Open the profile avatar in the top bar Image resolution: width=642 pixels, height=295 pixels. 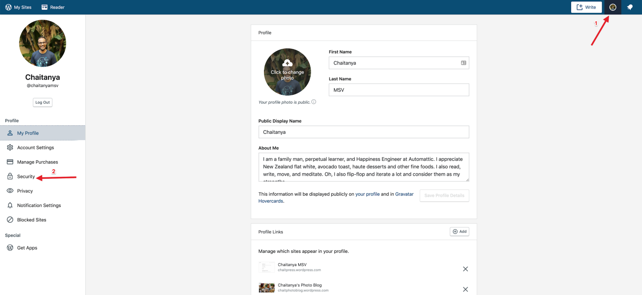coord(613,7)
